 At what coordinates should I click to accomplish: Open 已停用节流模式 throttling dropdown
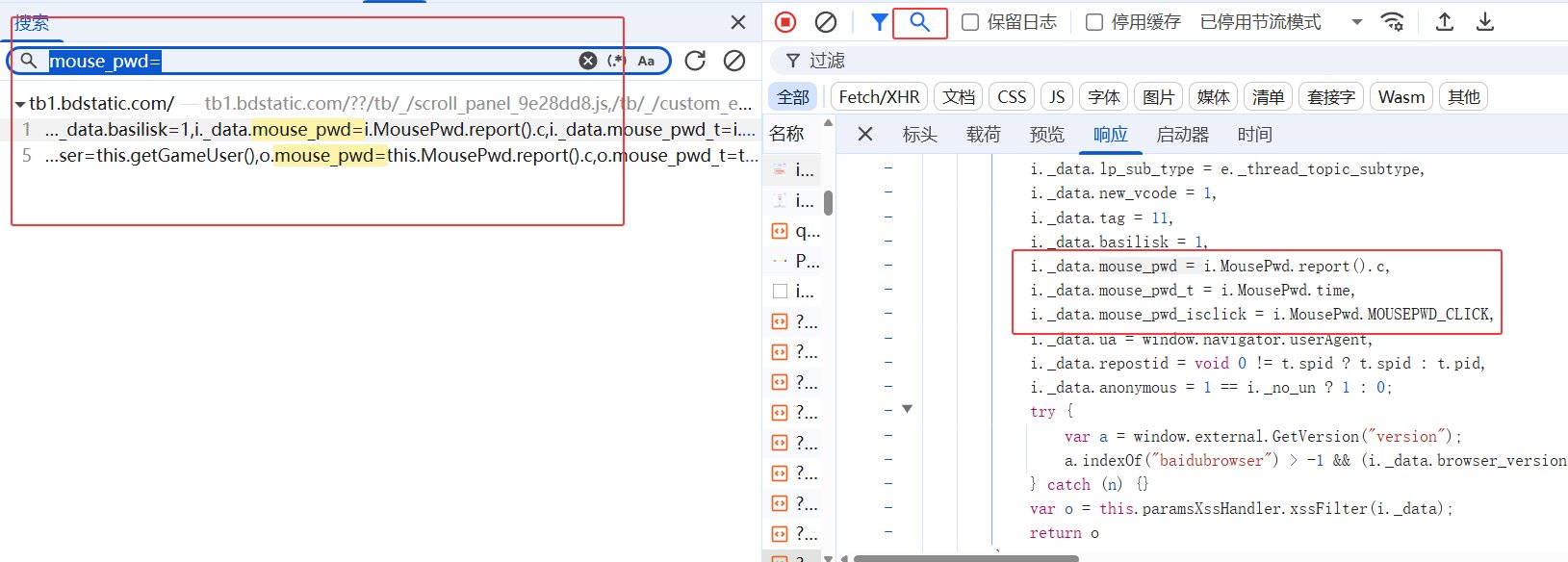(1280, 22)
